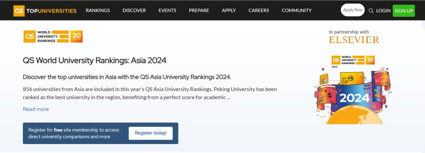The width and height of the screenshot is (425, 153).
Task: Open the Community menu
Action: tap(297, 11)
